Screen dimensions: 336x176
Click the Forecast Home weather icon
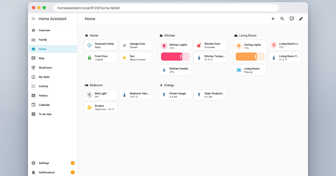point(89,45)
